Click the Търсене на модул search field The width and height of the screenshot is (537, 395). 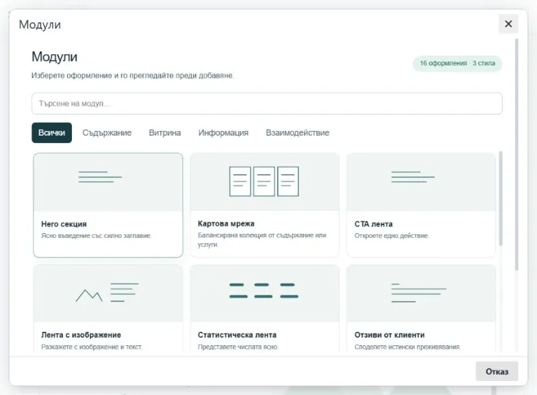[x=266, y=103]
